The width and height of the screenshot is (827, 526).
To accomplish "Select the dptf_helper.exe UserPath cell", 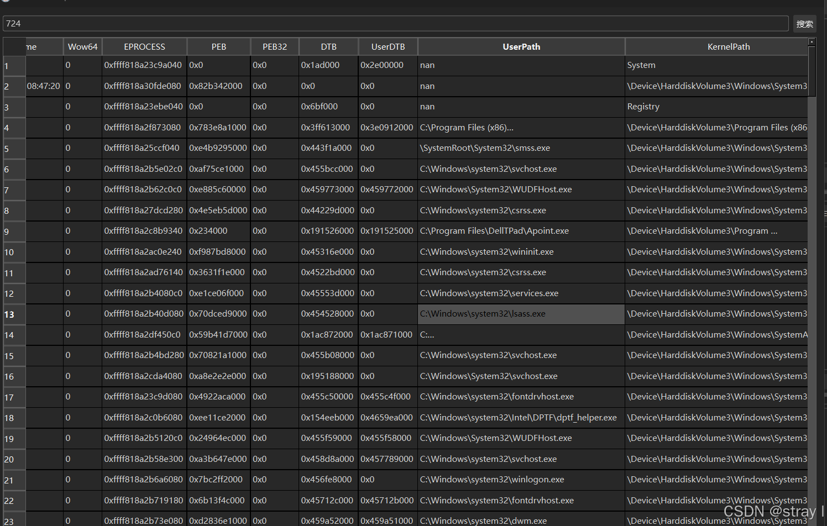I will click(521, 418).
